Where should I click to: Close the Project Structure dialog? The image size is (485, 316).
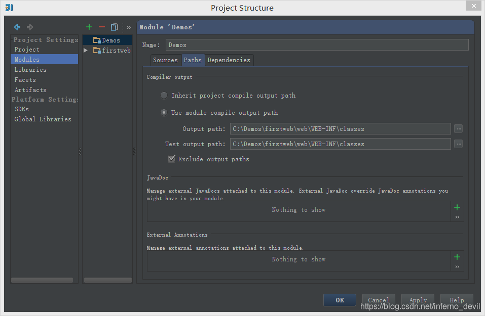click(x=473, y=6)
